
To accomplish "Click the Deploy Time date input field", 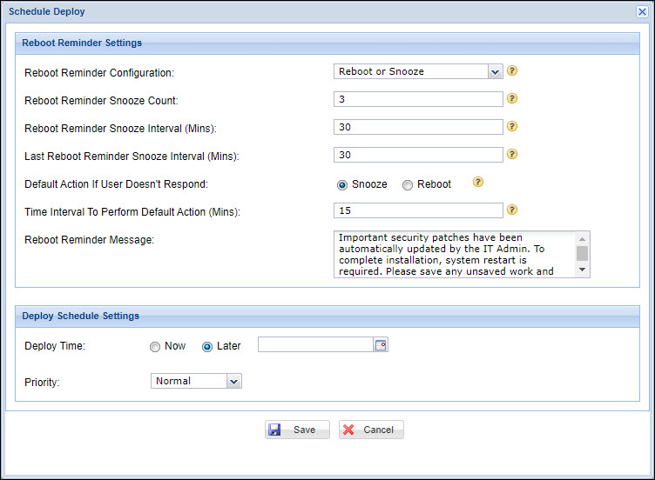I will tap(315, 345).
